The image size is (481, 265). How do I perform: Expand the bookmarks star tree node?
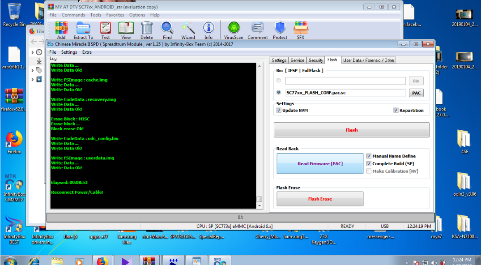point(33,80)
